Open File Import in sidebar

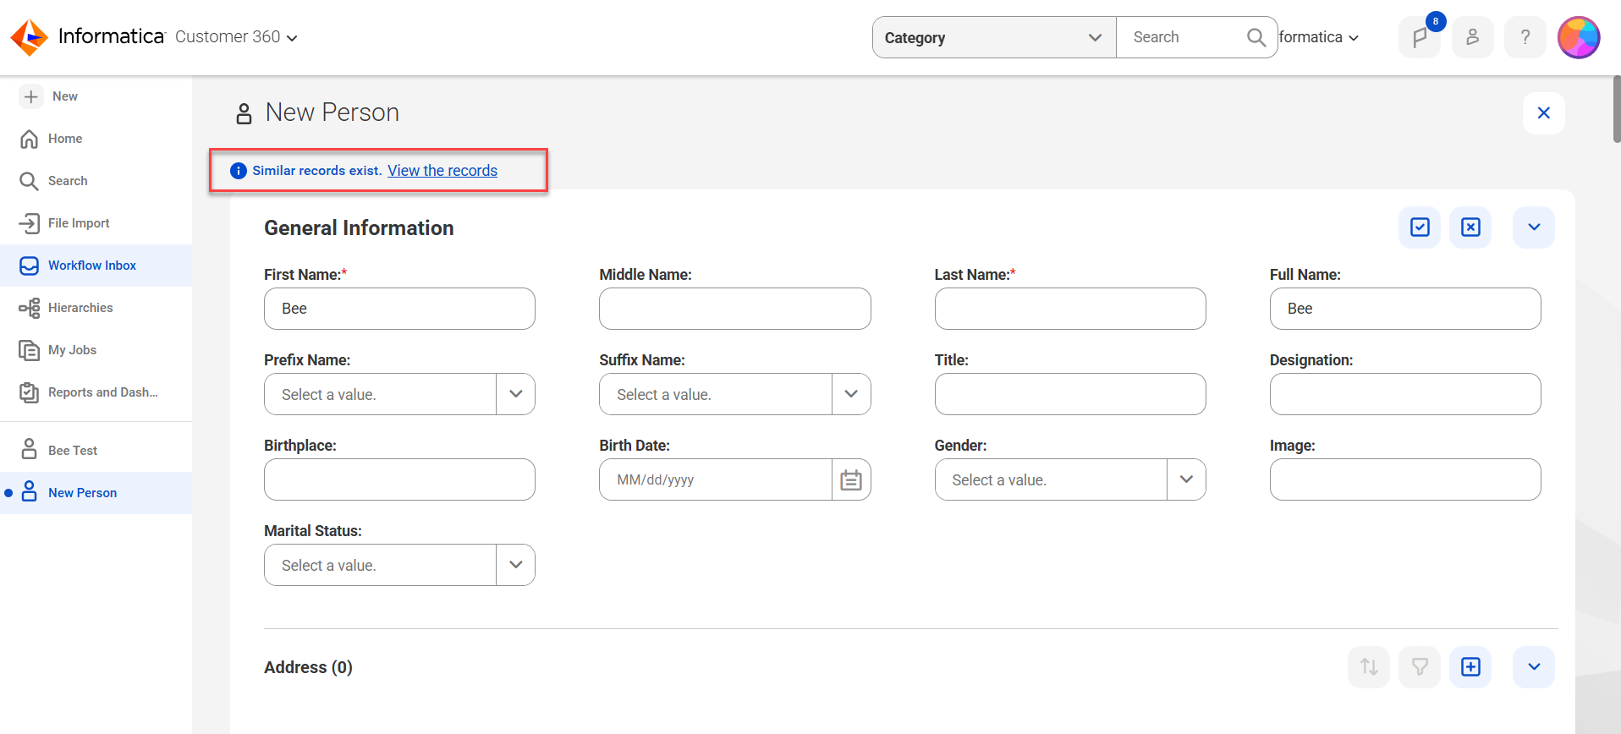point(96,223)
